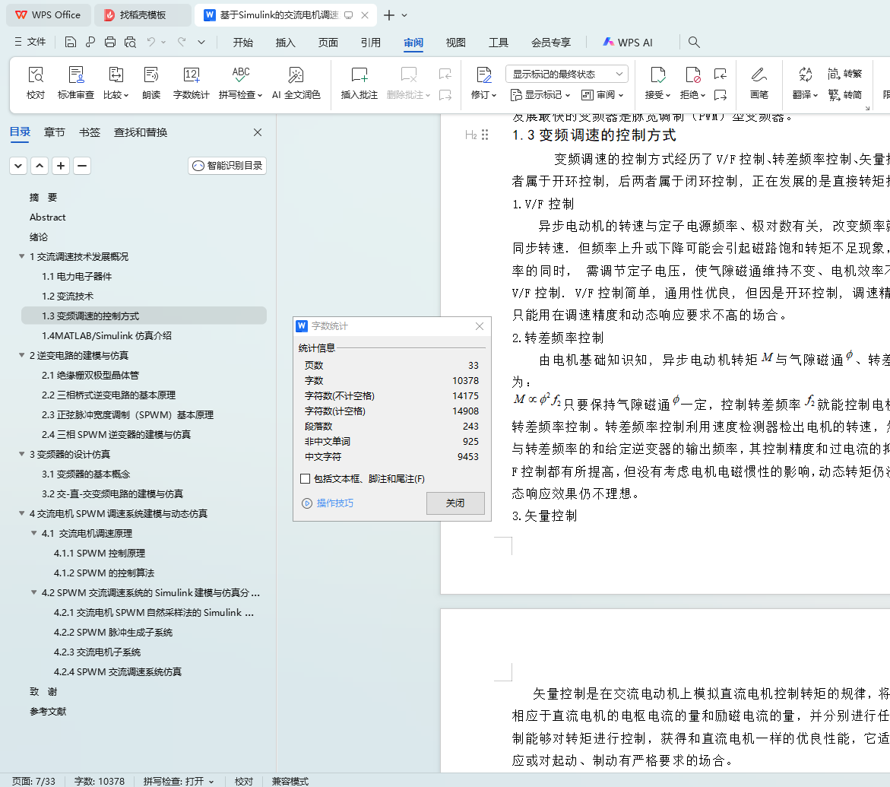
Task: Insert a comment with 插入批注
Action: point(359,83)
